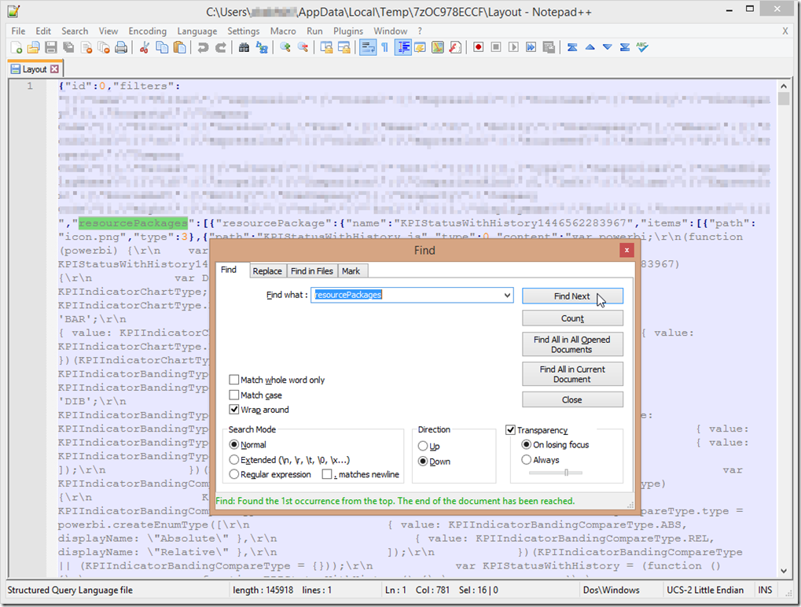Open the Macro menu

283,31
